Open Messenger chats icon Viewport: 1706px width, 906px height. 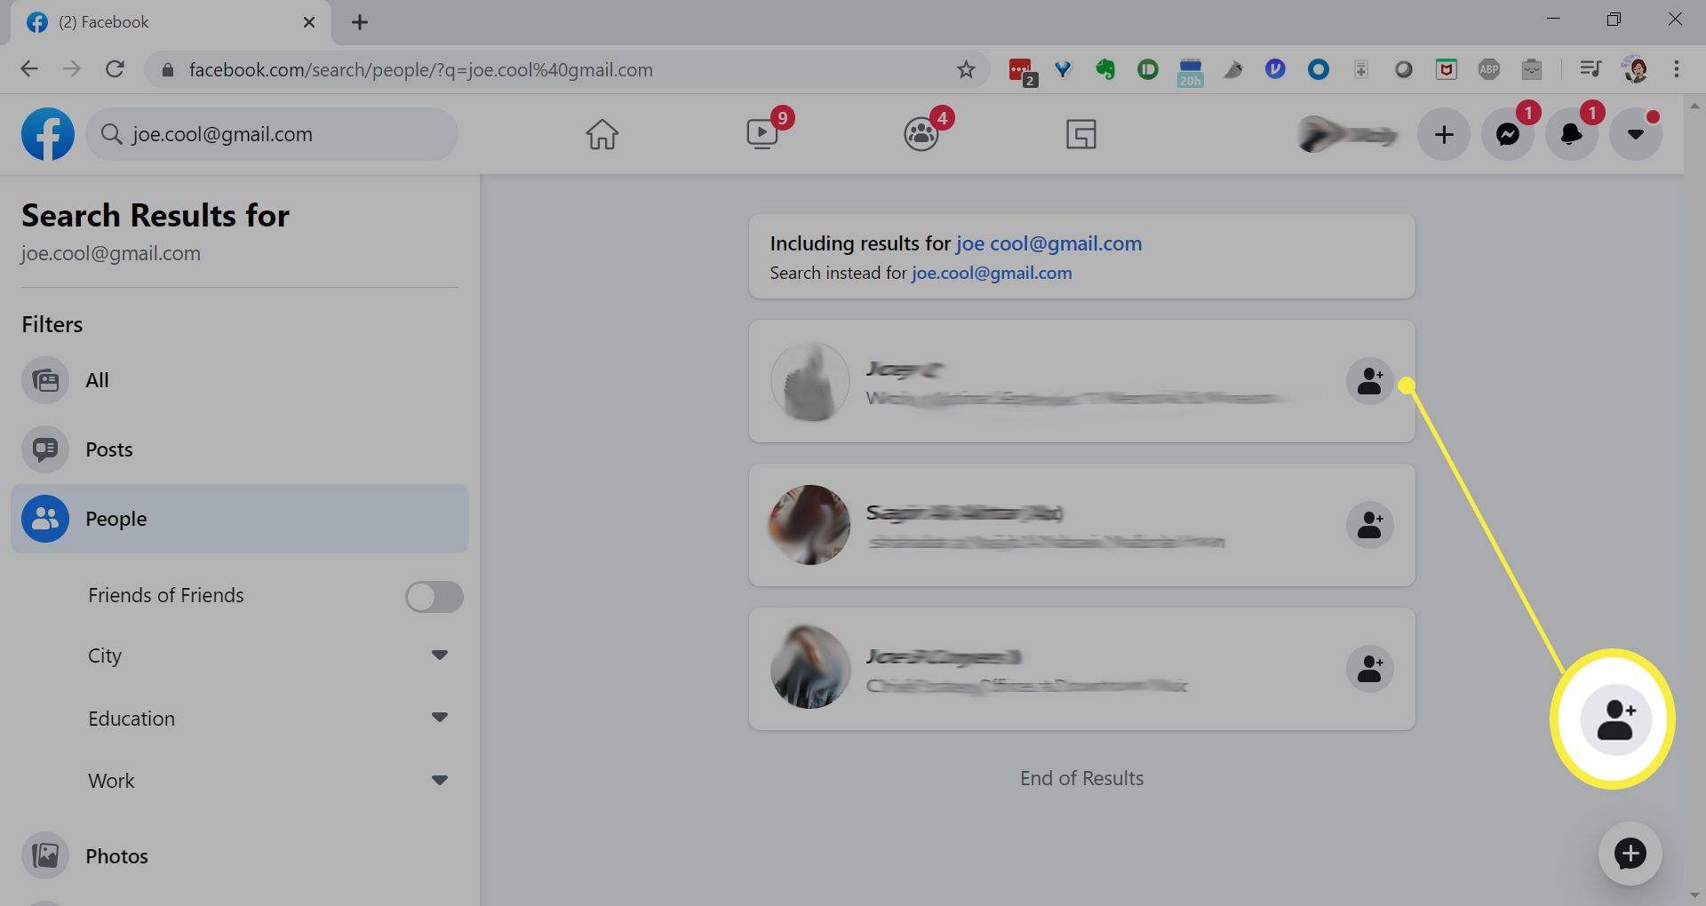1508,134
